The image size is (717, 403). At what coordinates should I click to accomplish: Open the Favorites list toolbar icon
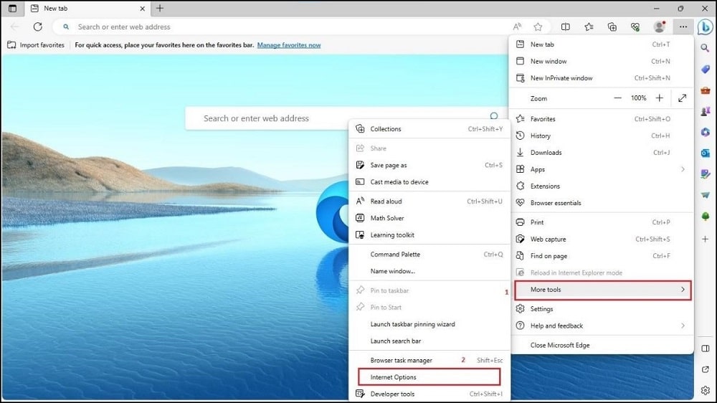click(589, 27)
